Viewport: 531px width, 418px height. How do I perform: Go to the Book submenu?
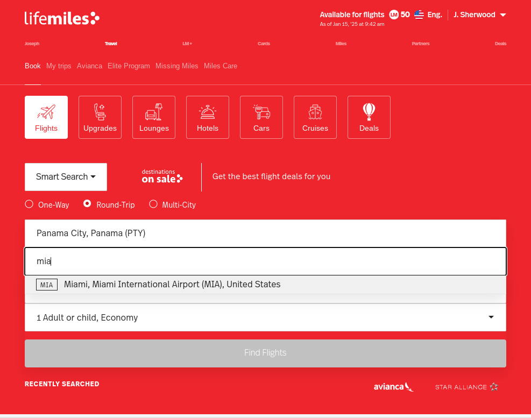pyautogui.click(x=32, y=66)
